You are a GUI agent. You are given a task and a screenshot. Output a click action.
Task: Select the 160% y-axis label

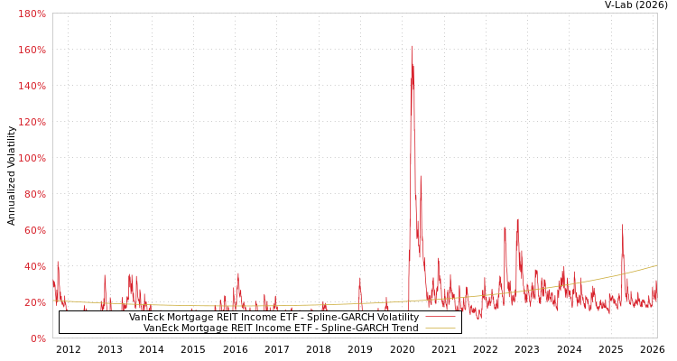[32, 51]
